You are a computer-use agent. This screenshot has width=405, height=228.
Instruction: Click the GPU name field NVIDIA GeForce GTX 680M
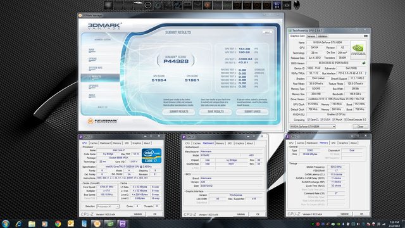pos(328,42)
